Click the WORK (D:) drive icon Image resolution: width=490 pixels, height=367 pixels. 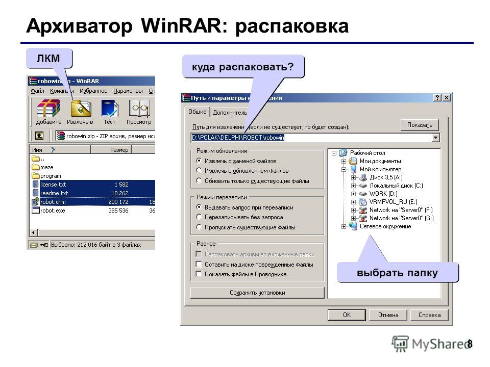363,194
